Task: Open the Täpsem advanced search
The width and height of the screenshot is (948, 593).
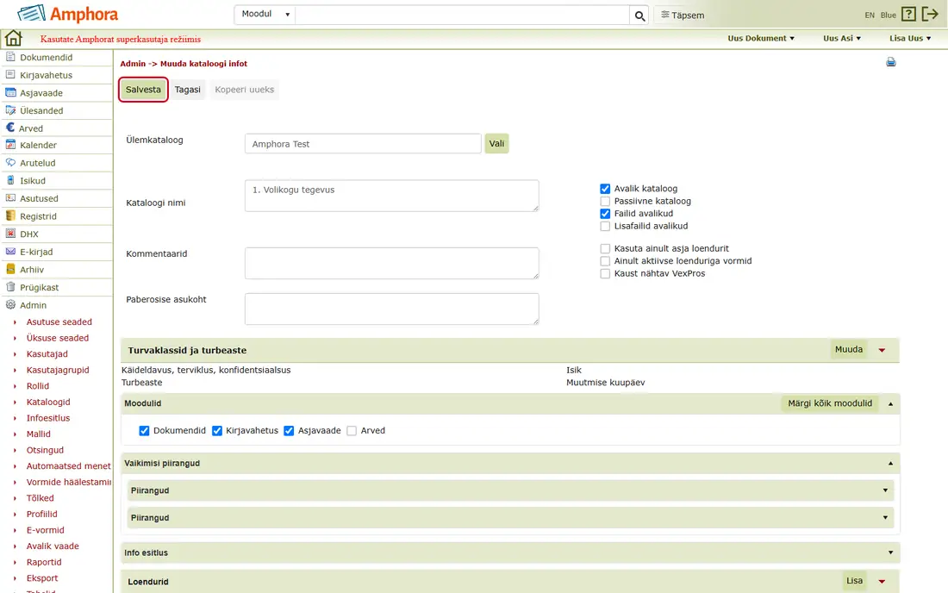Action: point(683,16)
